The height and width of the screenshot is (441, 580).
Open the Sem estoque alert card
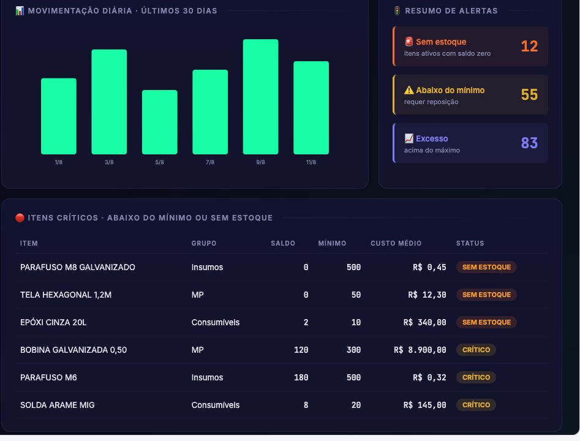click(x=470, y=47)
